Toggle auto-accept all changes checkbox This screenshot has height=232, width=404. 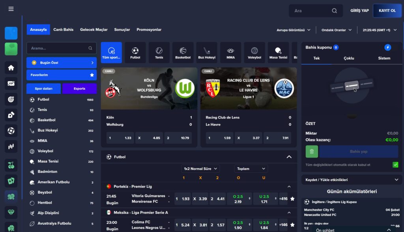coord(395,165)
